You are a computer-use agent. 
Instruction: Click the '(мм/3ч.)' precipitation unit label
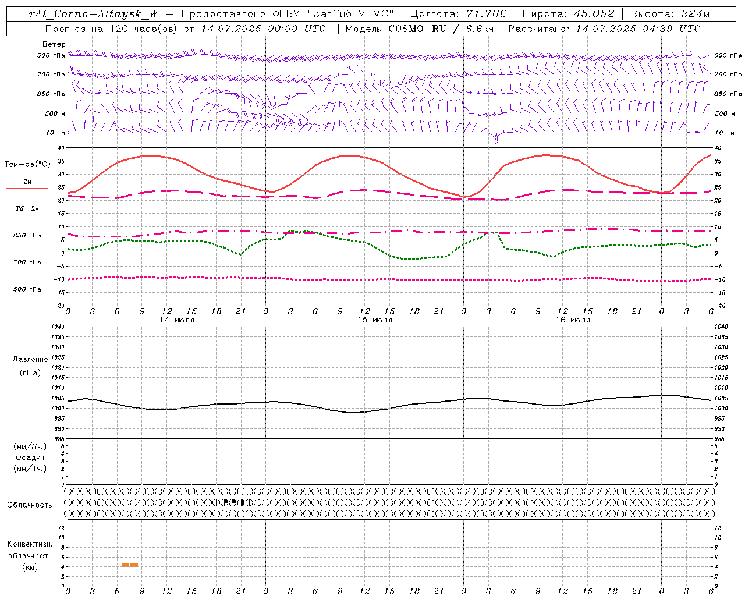(x=30, y=446)
